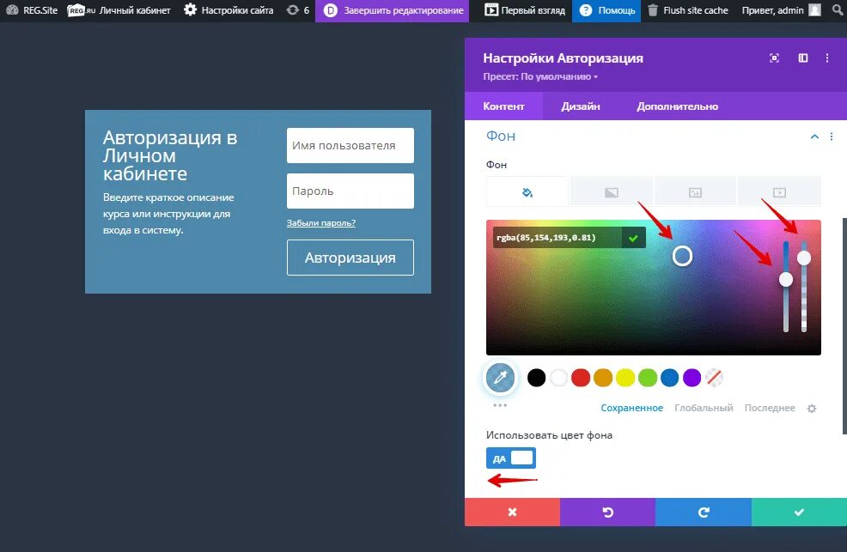847x552 pixels.
Task: Switch to the Дополнительно tab
Action: tap(678, 106)
